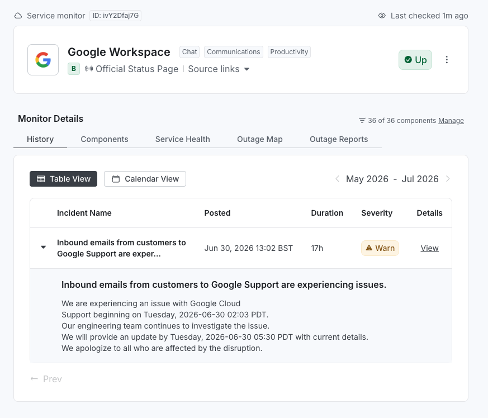Click the Google Workspace logo icon
Viewport: 488px width, 418px height.
43,60
